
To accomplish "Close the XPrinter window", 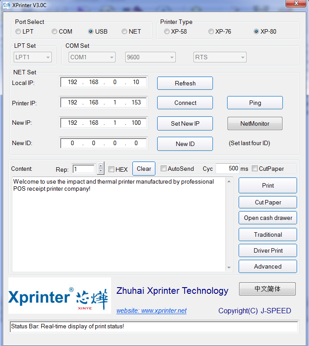I will [x=297, y=3].
